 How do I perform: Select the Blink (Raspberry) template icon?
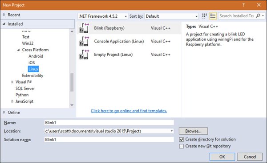[x=84, y=28]
